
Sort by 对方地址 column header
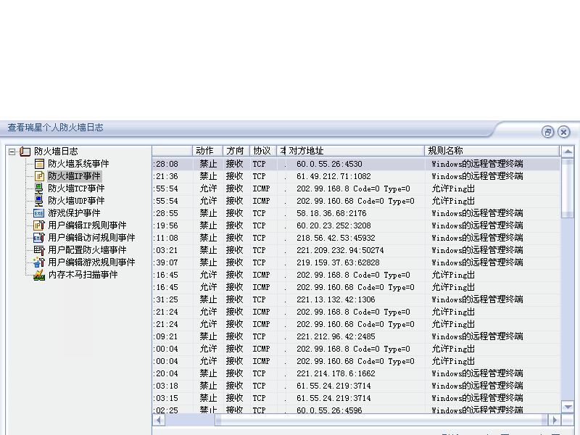click(x=355, y=151)
